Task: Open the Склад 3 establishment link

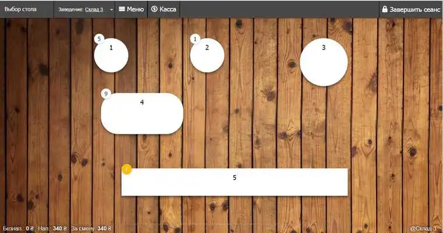Action: 94,9
